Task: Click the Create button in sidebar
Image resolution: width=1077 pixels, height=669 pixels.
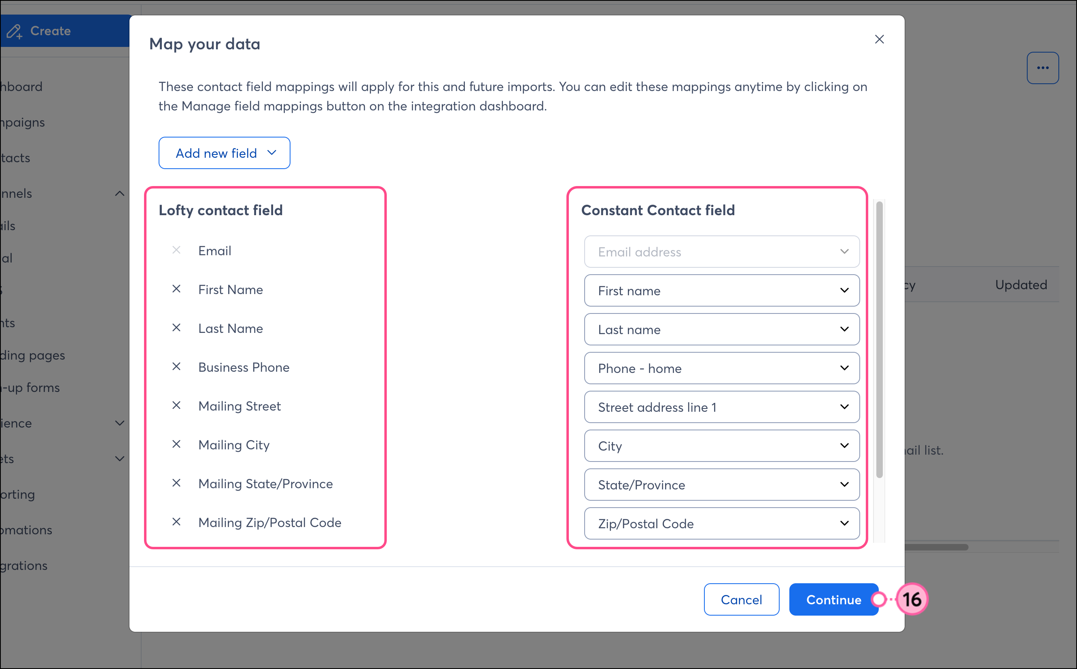Action: [50, 31]
